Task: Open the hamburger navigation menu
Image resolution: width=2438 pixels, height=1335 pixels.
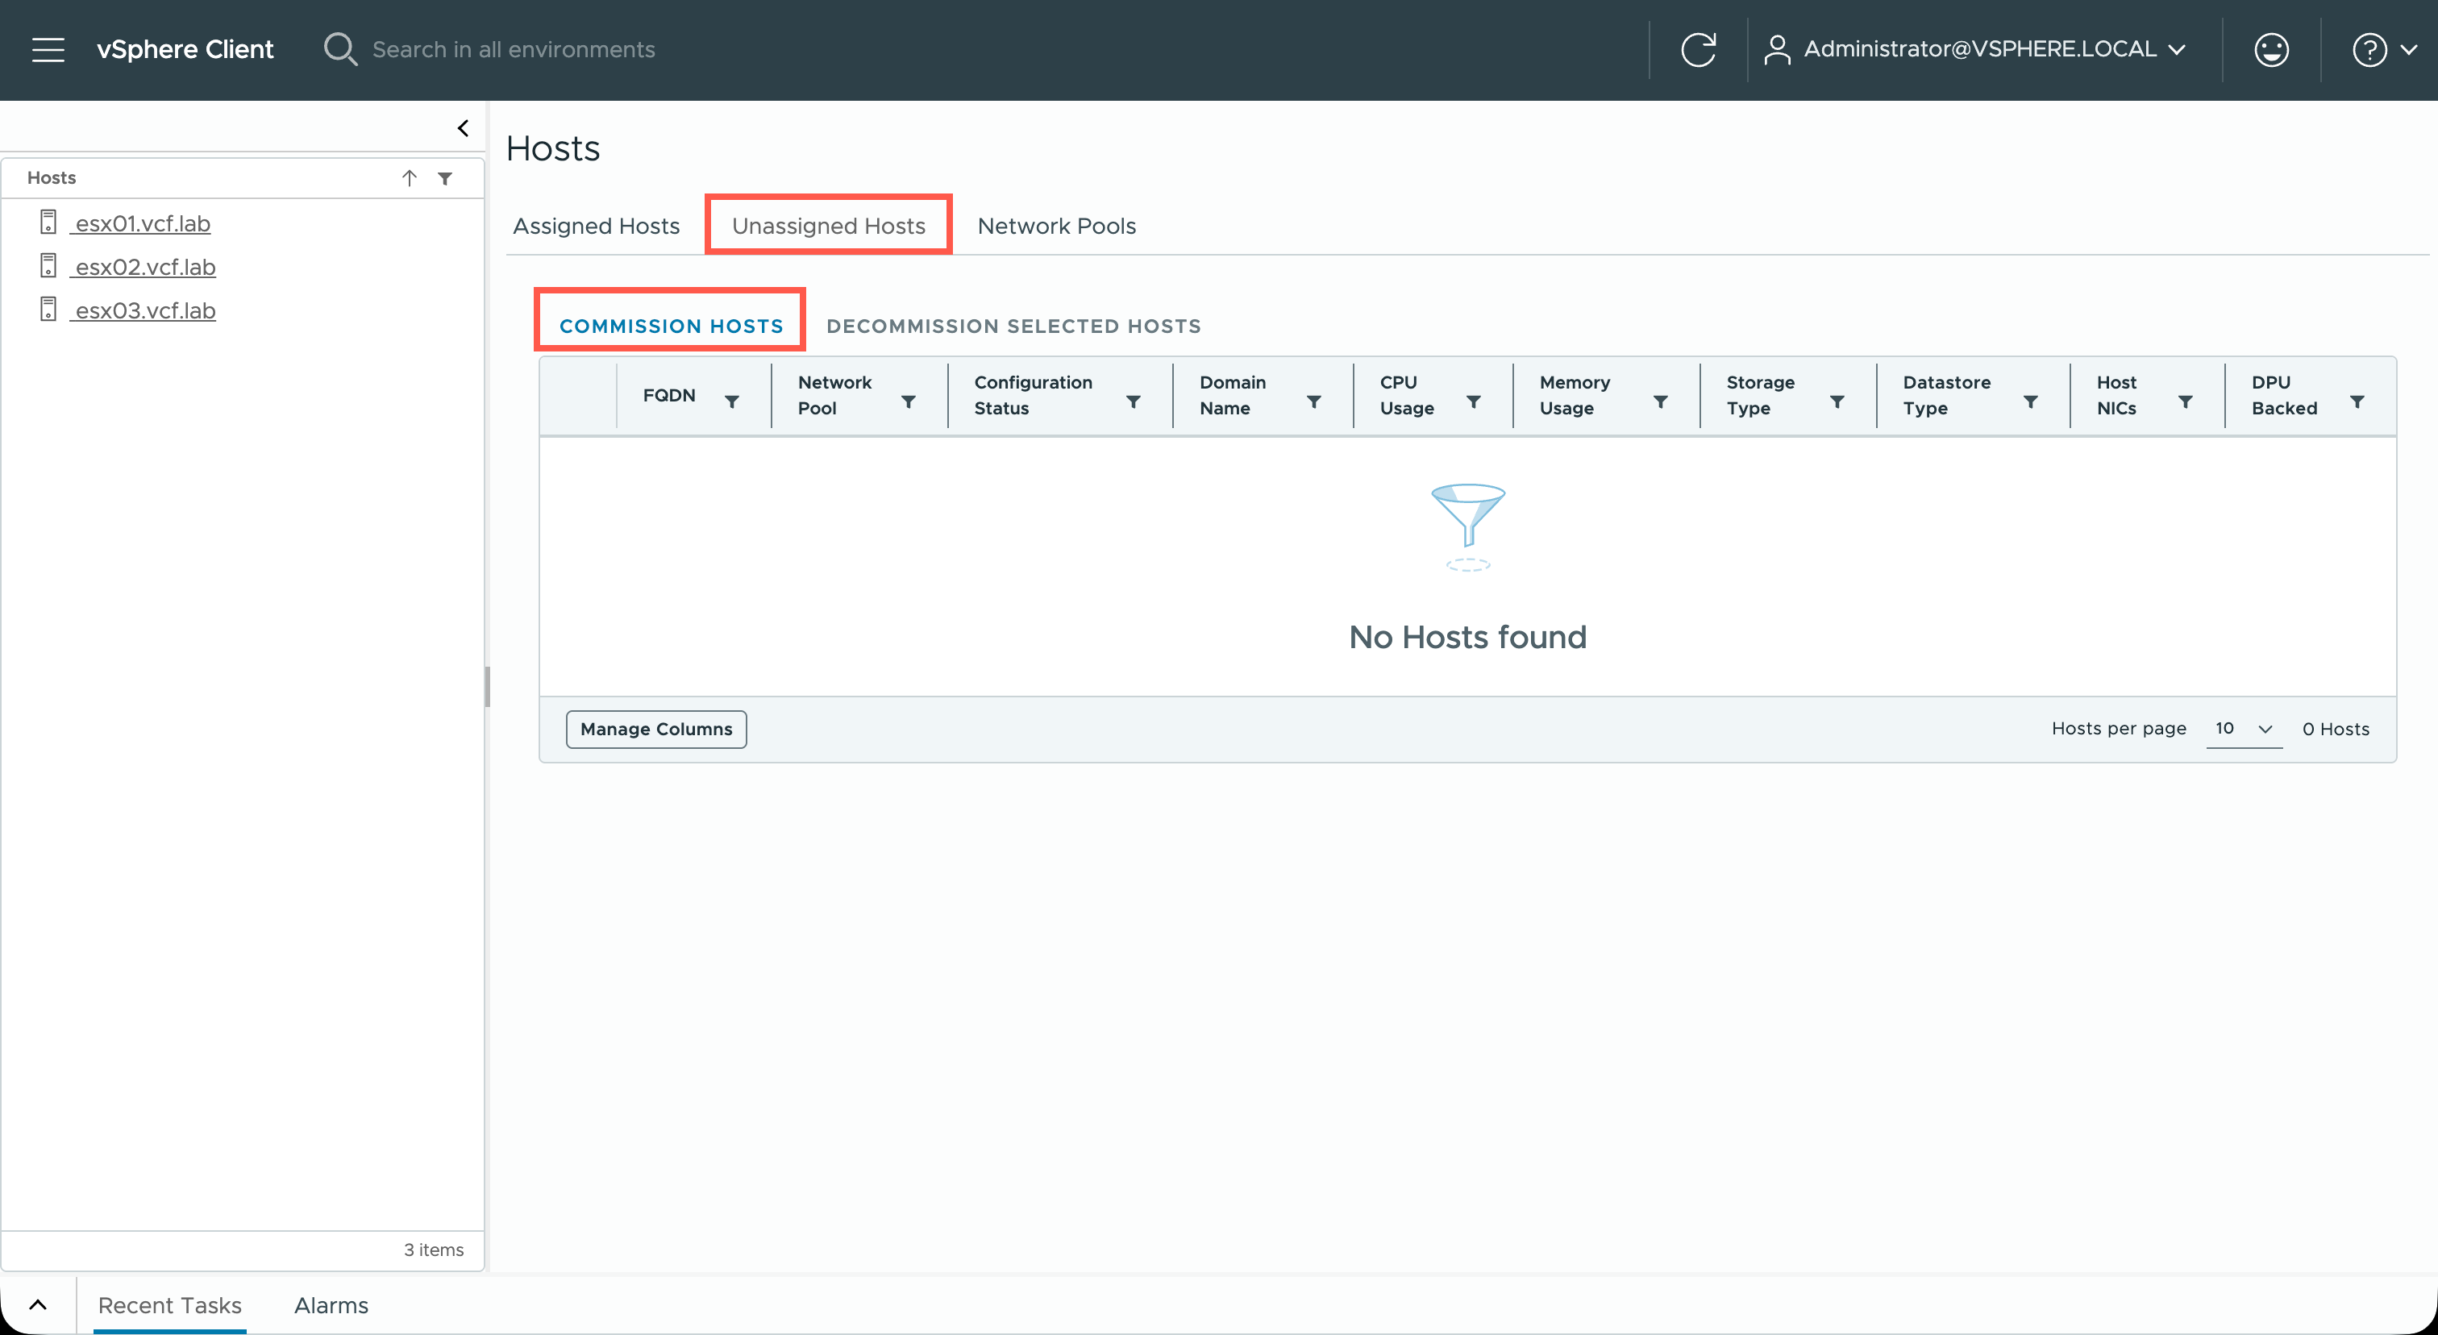Action: tap(48, 49)
